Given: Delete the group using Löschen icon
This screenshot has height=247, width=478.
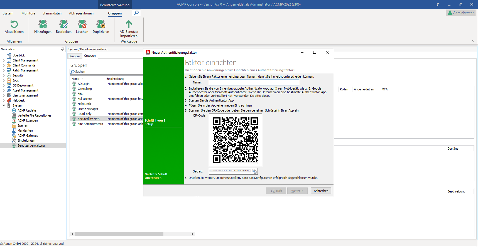Looking at the screenshot, I should [82, 24].
